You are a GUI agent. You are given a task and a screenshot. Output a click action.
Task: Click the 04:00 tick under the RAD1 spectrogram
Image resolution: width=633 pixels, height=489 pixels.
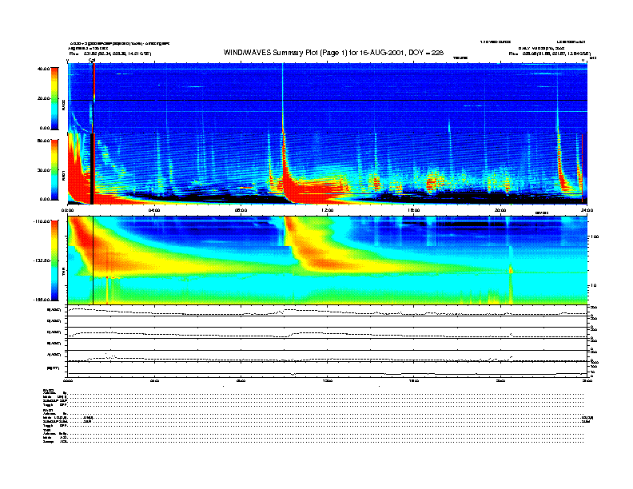coord(154,210)
